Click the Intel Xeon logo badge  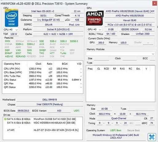click(x=11, y=18)
